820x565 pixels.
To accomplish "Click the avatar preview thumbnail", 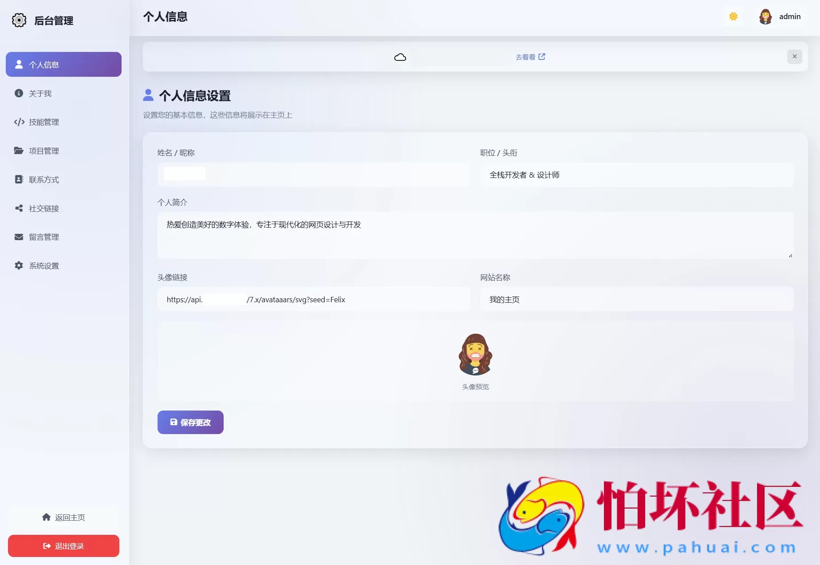I will (475, 355).
